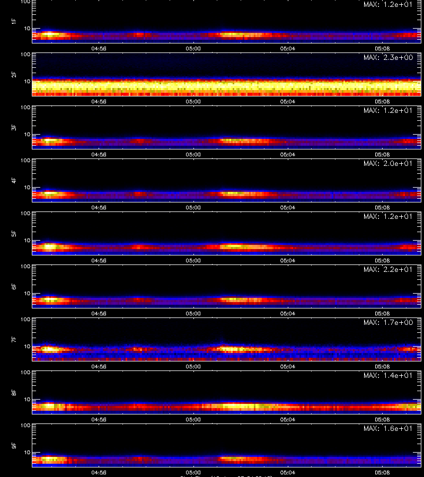The width and height of the screenshot is (424, 477).
Task: Click the 05:04 tick label under 9F panel
Action: (288, 472)
